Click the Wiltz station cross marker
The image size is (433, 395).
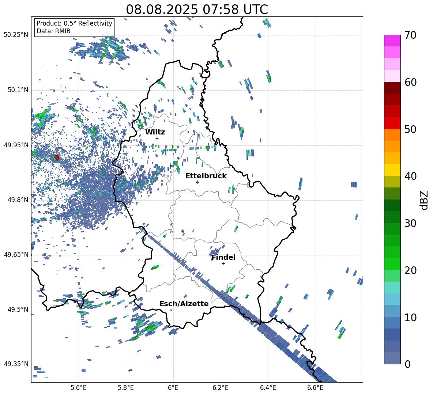[x=157, y=138]
